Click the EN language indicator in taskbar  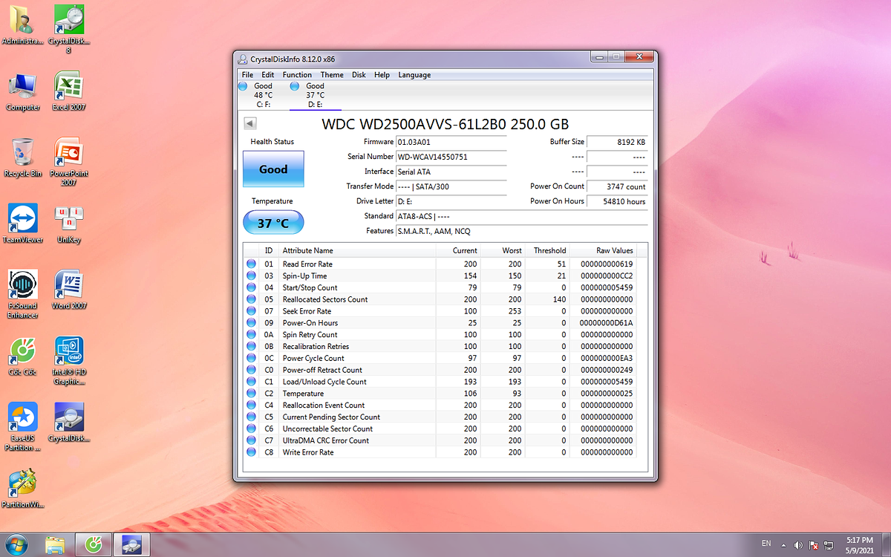[766, 544]
